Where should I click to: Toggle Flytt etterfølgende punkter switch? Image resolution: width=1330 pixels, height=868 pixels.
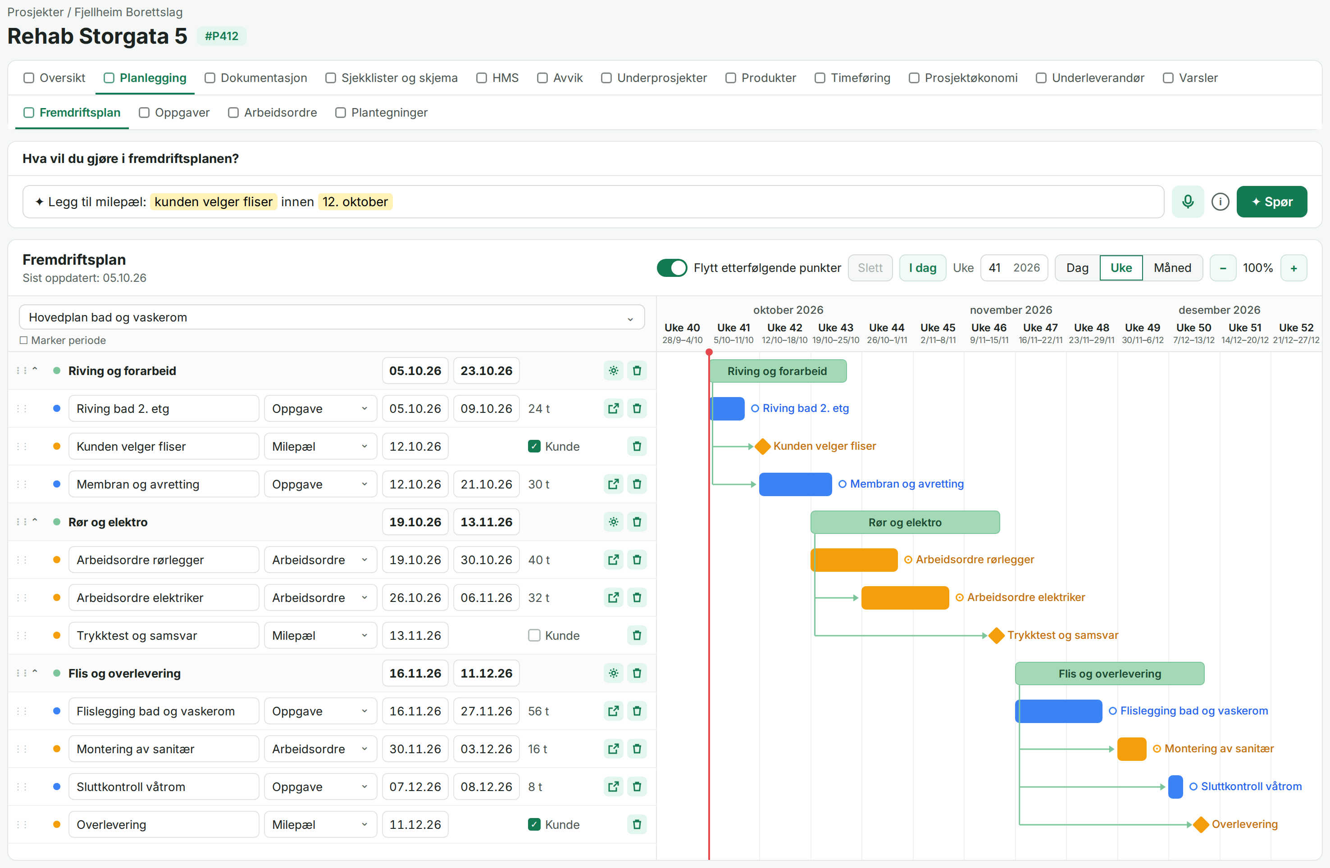672,268
